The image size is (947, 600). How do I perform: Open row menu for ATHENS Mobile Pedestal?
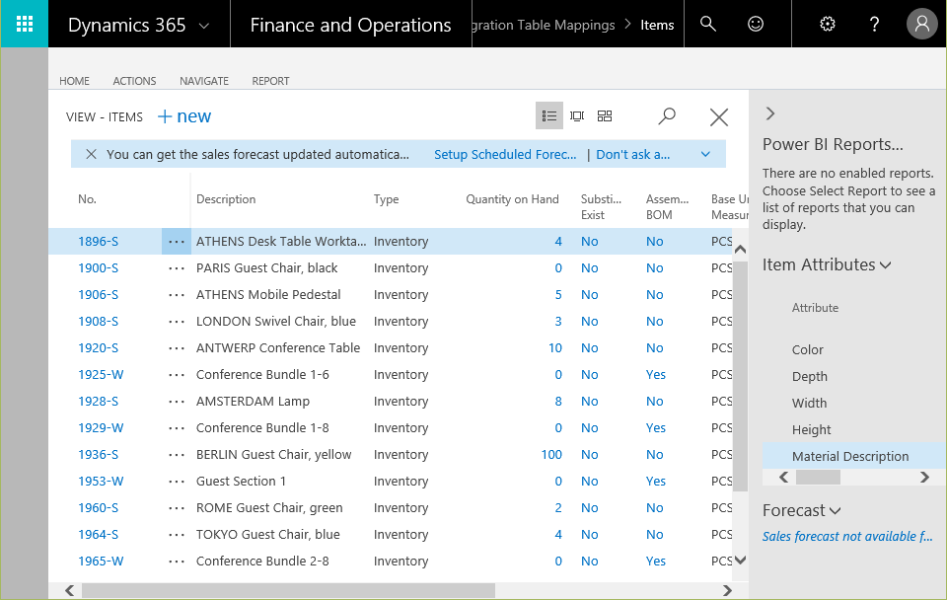(x=177, y=294)
